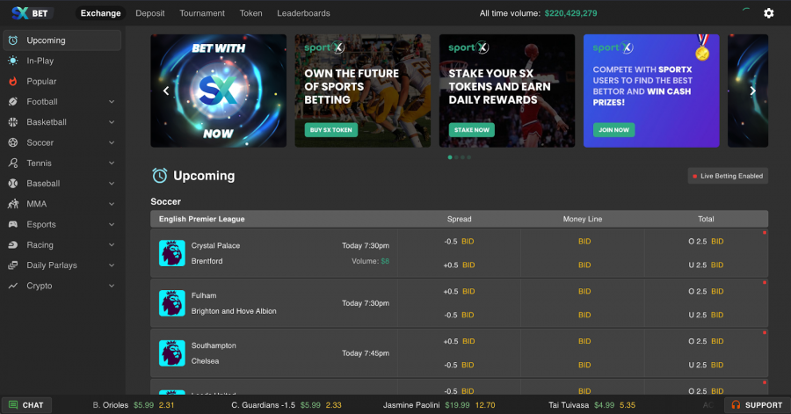
Task: Bid on Chelsea -0.5 spread
Action: coord(468,365)
